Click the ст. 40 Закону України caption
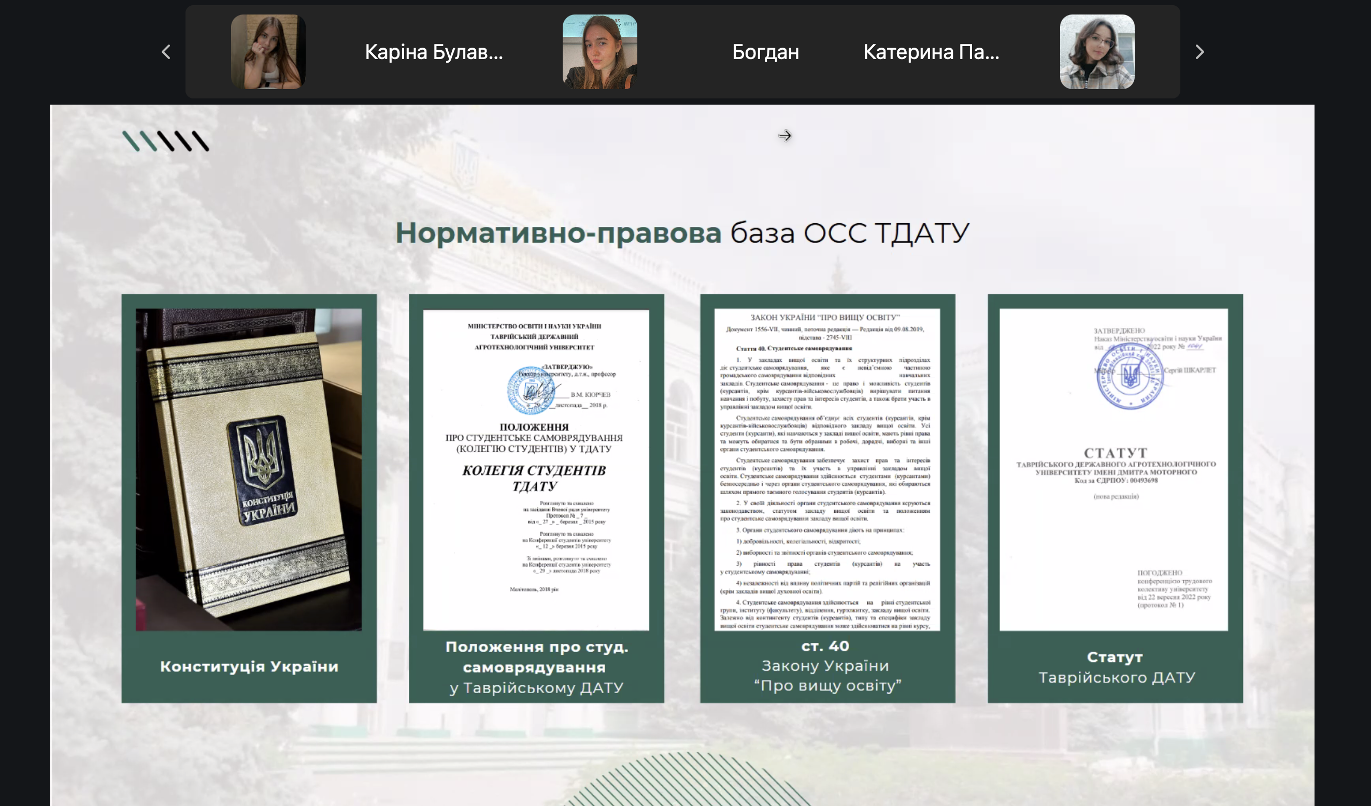This screenshot has width=1371, height=806. [827, 666]
